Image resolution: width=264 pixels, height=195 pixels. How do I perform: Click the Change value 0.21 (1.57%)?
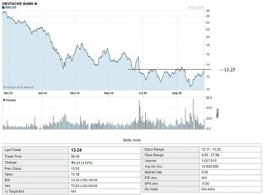pos(83,162)
